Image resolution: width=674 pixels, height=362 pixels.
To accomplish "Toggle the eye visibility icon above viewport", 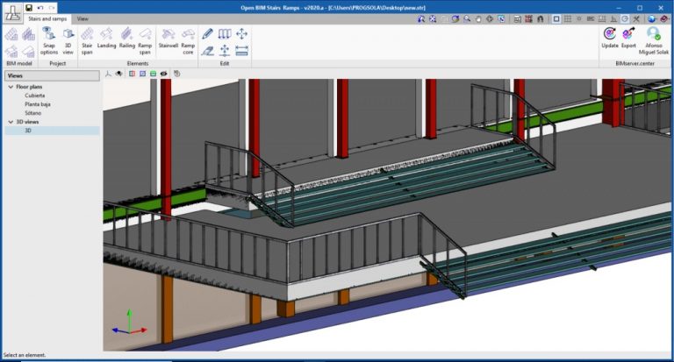I will pyautogui.click(x=164, y=74).
